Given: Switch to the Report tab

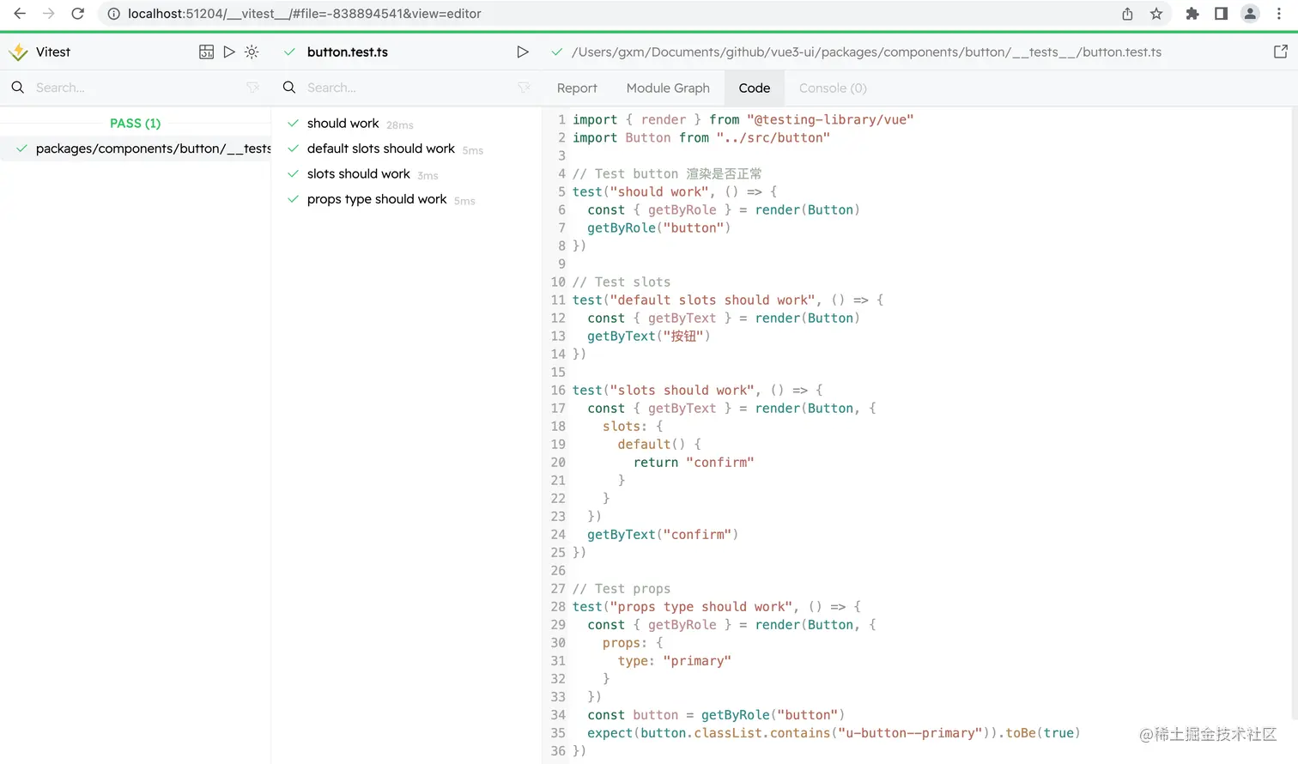Looking at the screenshot, I should [x=577, y=88].
